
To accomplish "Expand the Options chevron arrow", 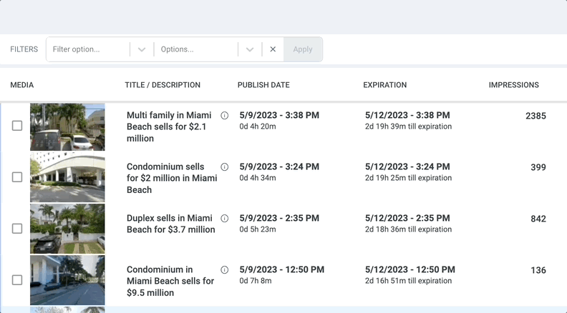I will pyautogui.click(x=250, y=49).
